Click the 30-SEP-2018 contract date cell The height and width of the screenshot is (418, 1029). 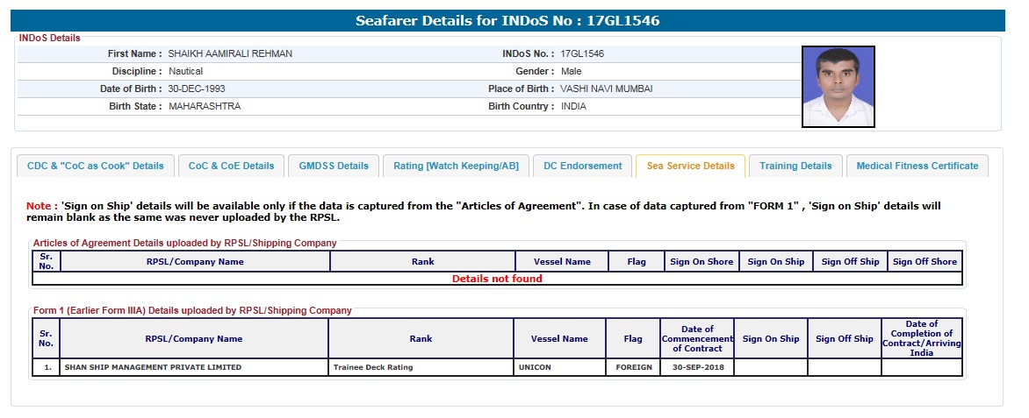tap(696, 367)
